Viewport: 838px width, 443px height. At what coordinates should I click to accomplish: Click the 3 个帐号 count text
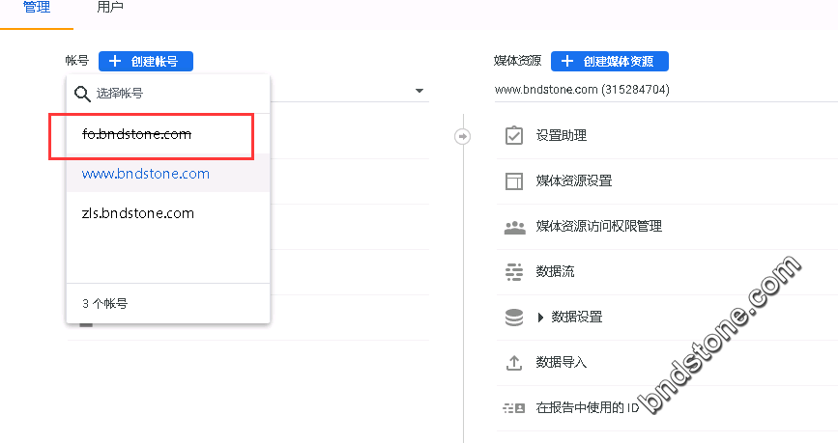point(104,304)
